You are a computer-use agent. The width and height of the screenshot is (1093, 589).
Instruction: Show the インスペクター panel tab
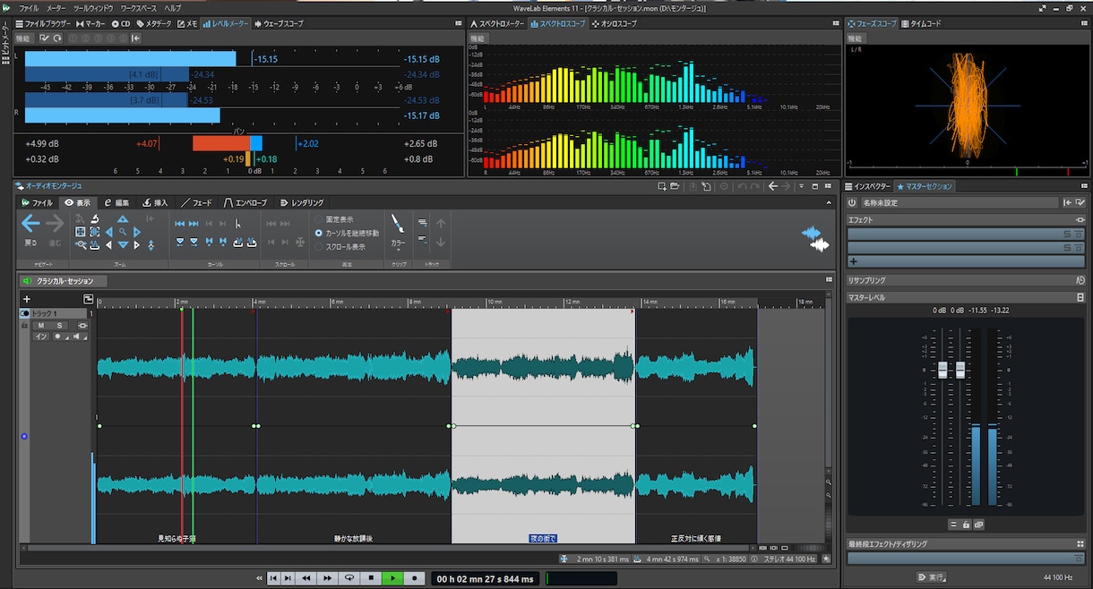[x=868, y=186]
